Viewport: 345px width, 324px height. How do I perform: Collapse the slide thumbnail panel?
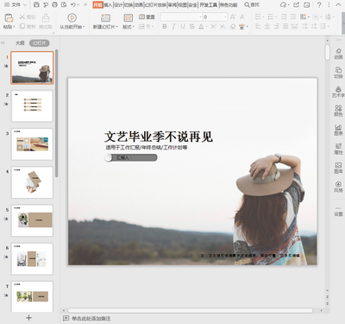[x=3, y=43]
